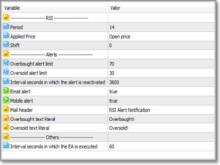Click the integer icon next to Shift

tap(6, 45)
